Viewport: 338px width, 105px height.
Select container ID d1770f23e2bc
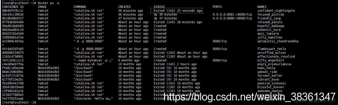[x=13, y=80]
